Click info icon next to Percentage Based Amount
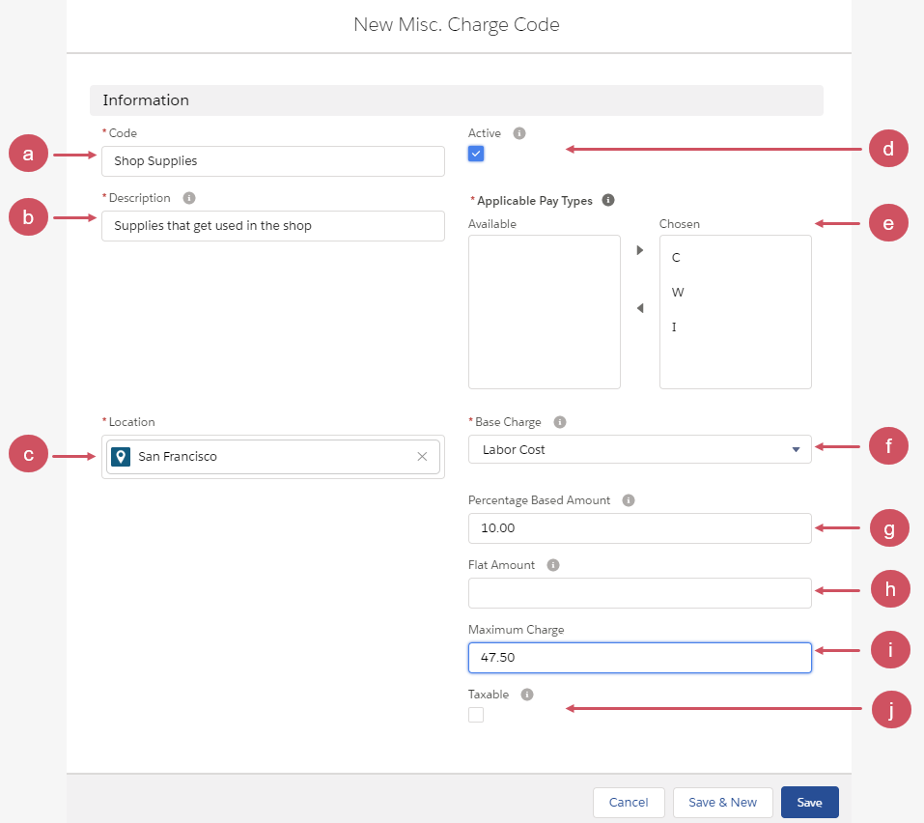Image resolution: width=924 pixels, height=823 pixels. pos(629,500)
